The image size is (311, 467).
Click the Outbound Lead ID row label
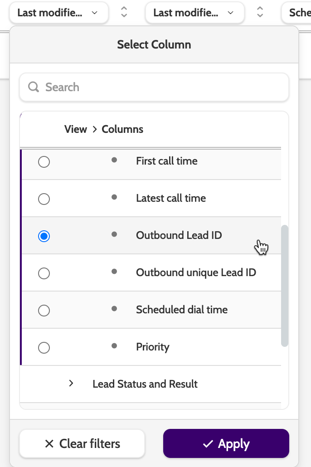[179, 235]
